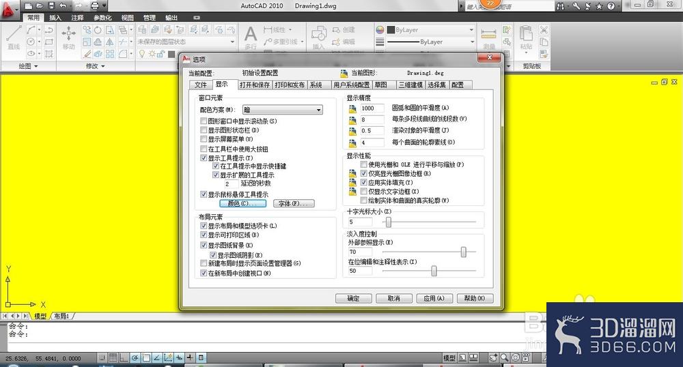Click the Plot printer quick access icon

coord(94,6)
